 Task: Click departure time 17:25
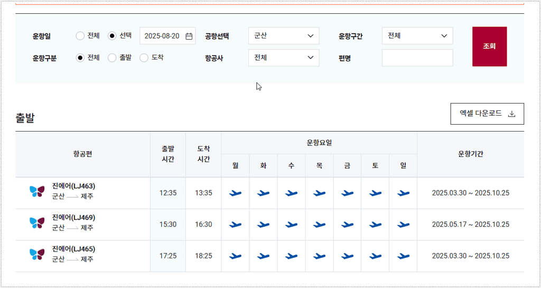(168, 256)
